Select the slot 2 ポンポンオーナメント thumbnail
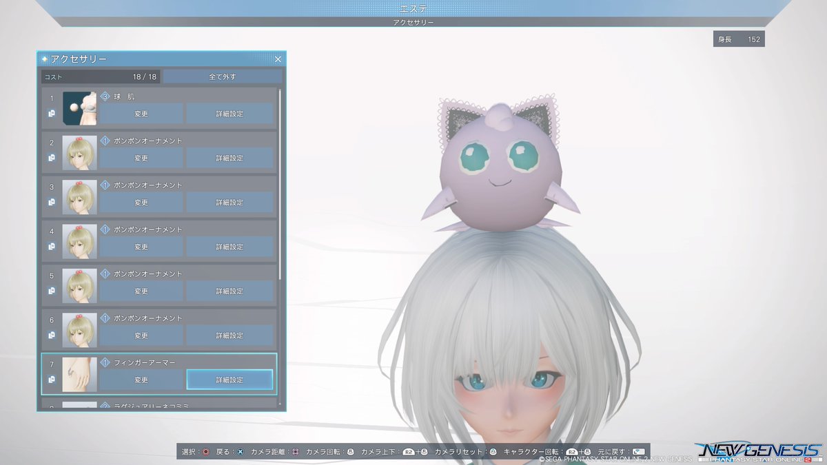 pos(79,153)
